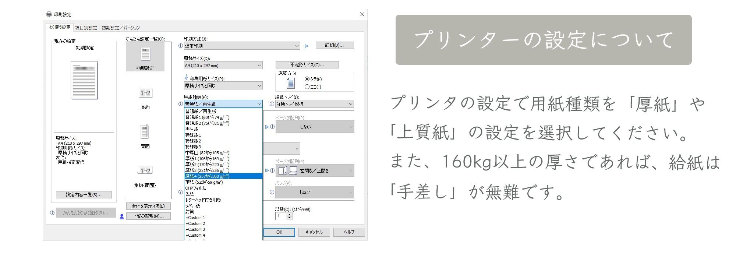Click the info icon beside 用紙種類 dropdown

[x=180, y=104]
